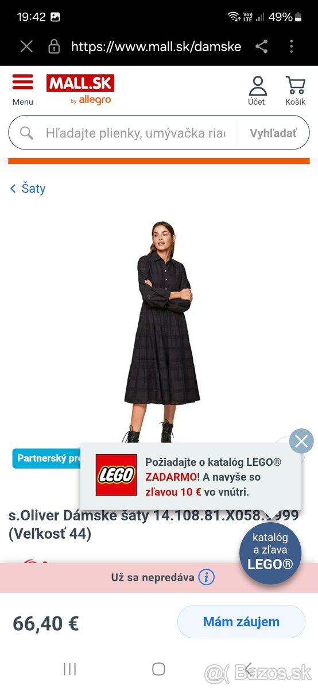Click the red LEGO logo
This screenshot has height=690, width=318.
pyautogui.click(x=117, y=475)
